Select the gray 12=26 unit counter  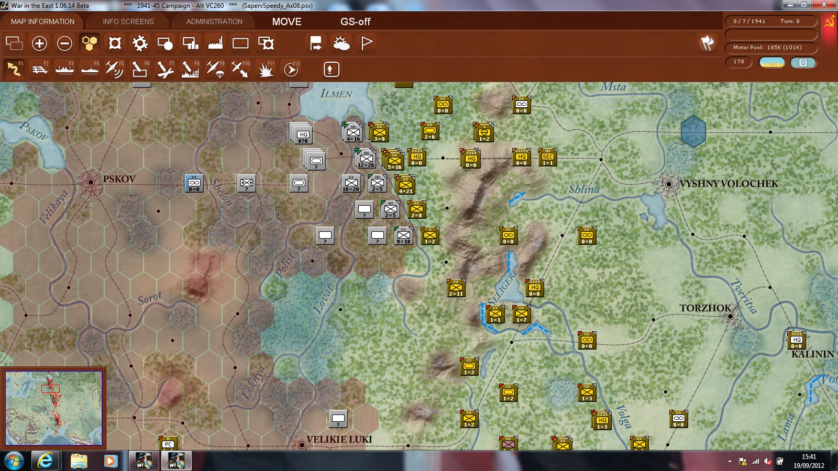(x=366, y=159)
